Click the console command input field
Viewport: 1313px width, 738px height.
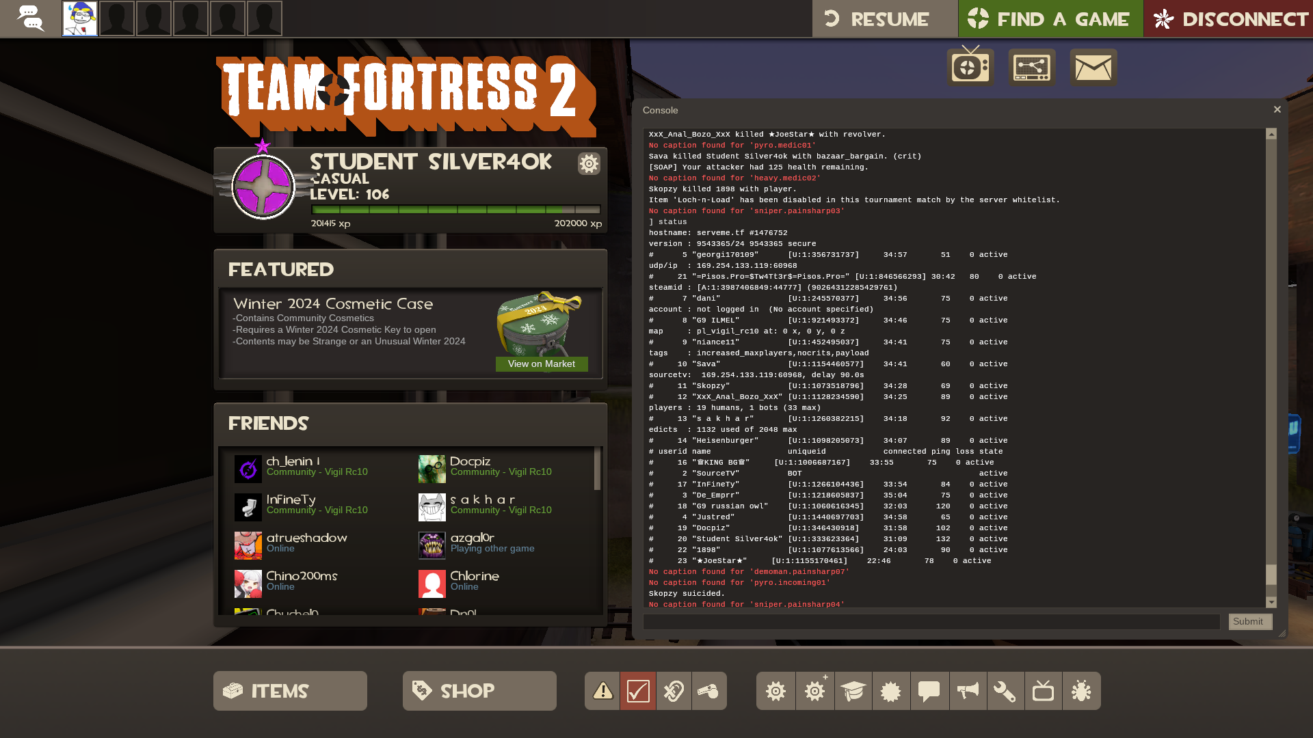coord(931,621)
